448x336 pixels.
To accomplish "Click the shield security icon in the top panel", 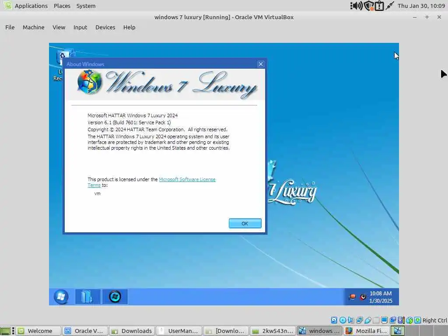I will [369, 6].
